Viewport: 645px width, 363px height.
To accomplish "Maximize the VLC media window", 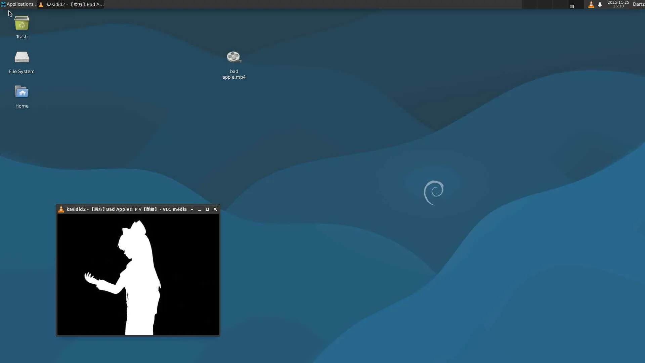I will pyautogui.click(x=208, y=209).
